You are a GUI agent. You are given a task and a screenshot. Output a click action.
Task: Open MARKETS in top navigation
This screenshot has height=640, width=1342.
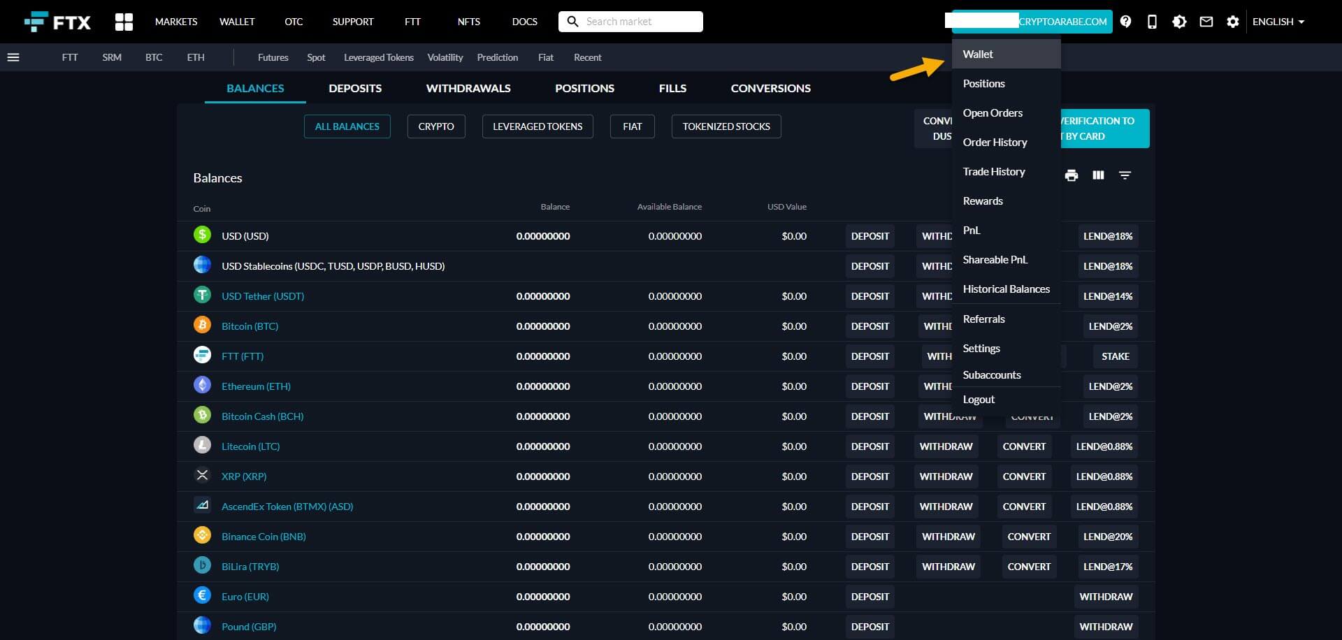tap(176, 22)
